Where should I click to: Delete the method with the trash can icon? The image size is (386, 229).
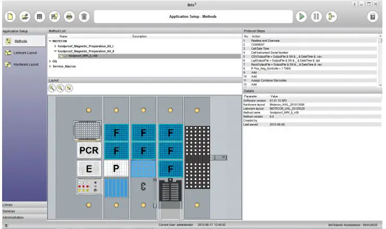(x=84, y=17)
